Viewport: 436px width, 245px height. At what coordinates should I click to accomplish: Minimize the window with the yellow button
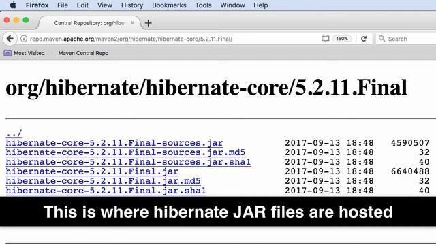pyautogui.click(x=16, y=20)
